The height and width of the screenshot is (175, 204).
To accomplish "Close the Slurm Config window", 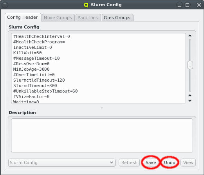I will (199, 5).
